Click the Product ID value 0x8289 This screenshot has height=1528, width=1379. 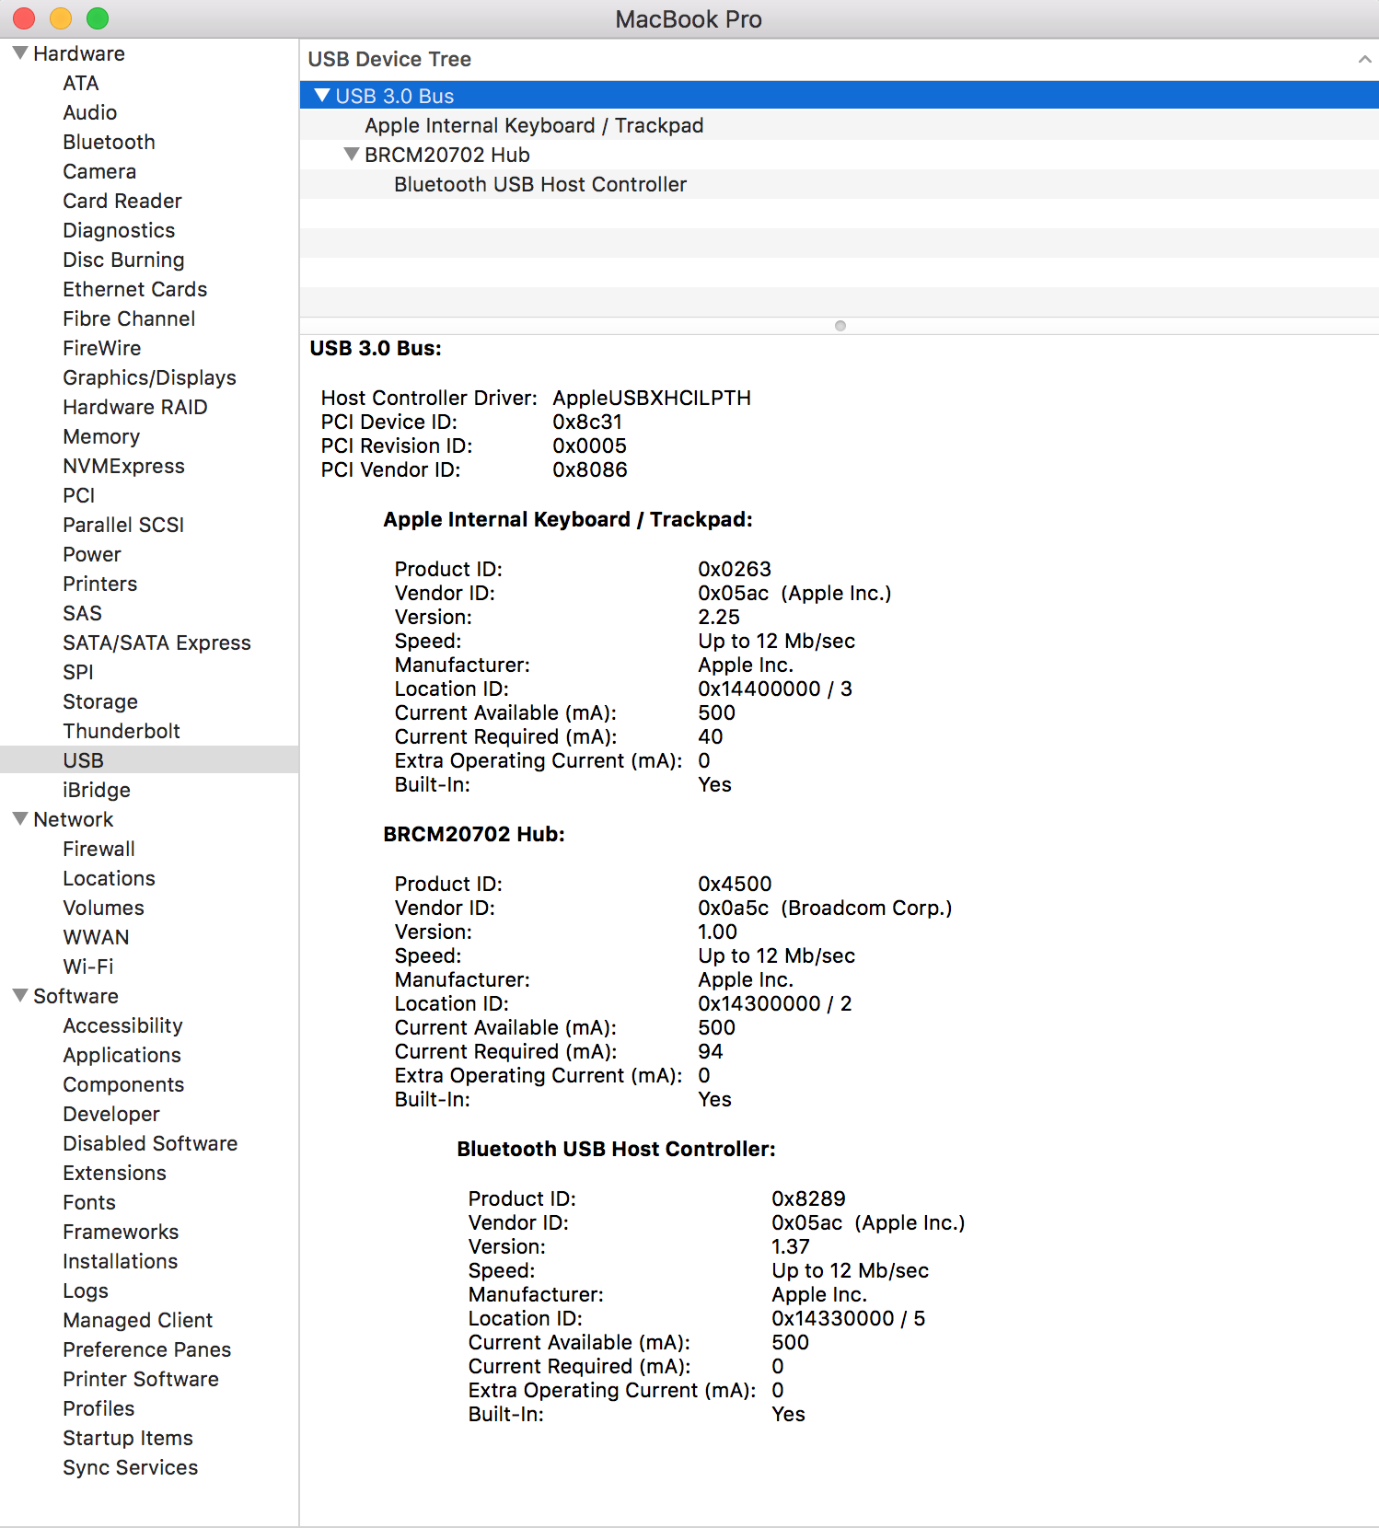point(808,1198)
